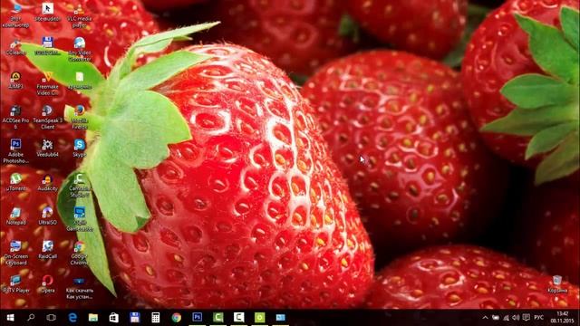580x326 pixels.
Task: Select UltraISO desktop icon
Action: [47, 216]
